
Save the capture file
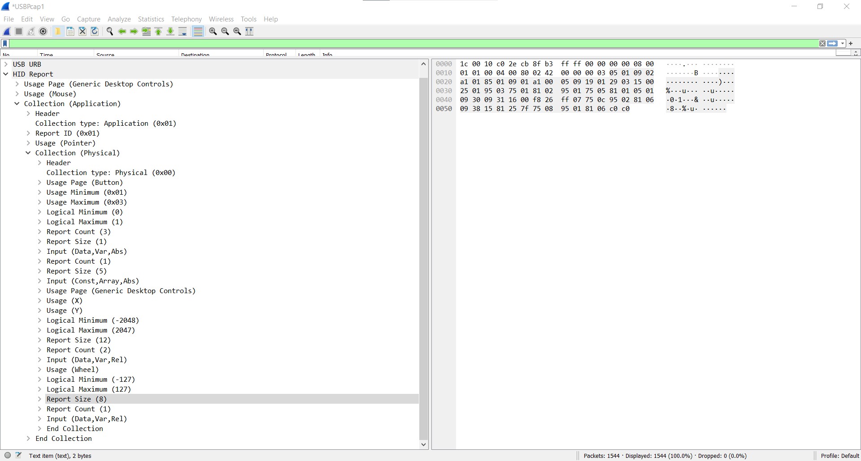point(70,31)
